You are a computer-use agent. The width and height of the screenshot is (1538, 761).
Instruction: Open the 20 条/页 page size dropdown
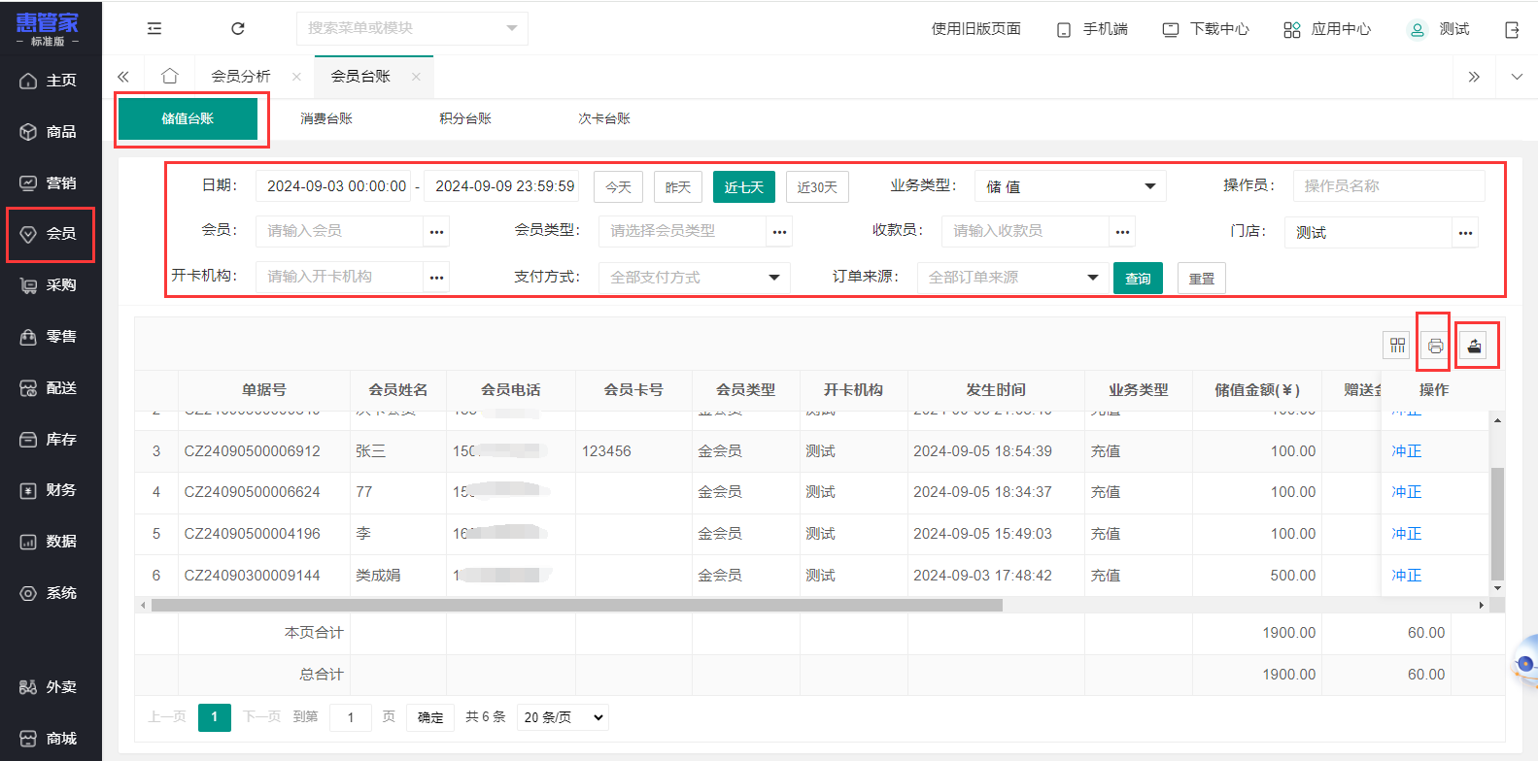click(563, 717)
